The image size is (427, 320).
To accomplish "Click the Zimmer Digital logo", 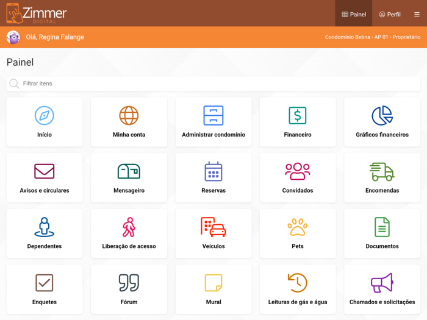I will (36, 13).
